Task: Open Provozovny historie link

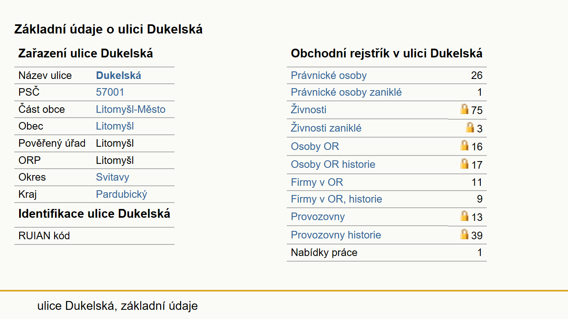Action: [336, 235]
